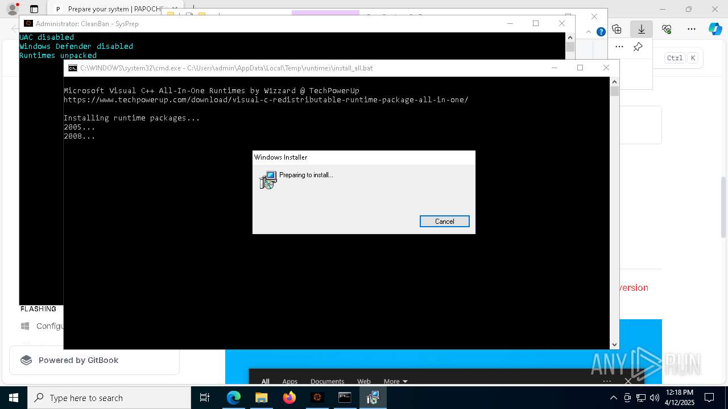The height and width of the screenshot is (409, 728).
Task: Open Edge tab actions menu
Action: coord(34,9)
